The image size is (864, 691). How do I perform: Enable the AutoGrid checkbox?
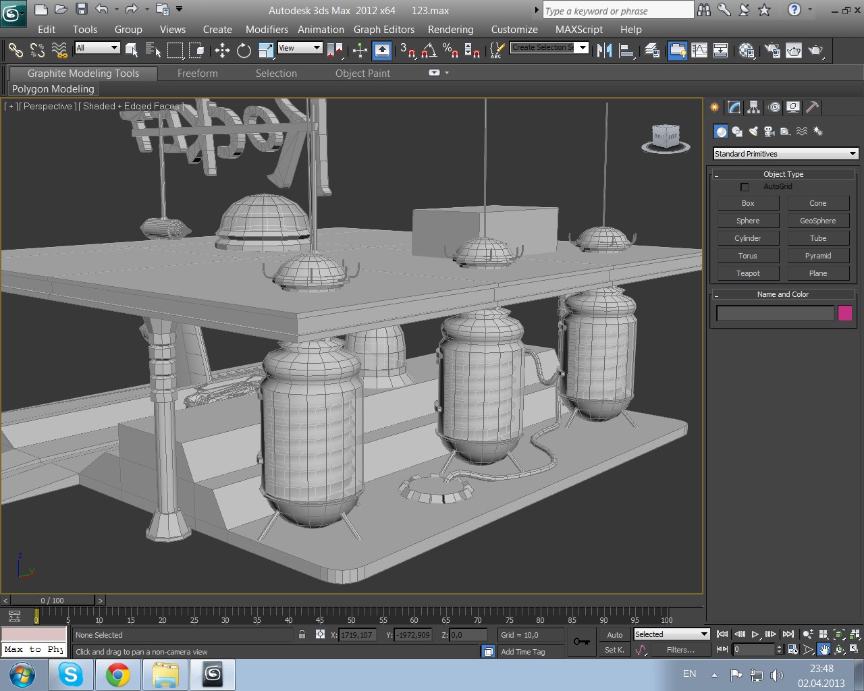coord(745,187)
